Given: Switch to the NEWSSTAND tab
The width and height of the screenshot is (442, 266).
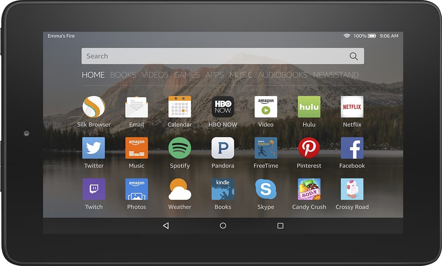Looking at the screenshot, I should pyautogui.click(x=336, y=75).
